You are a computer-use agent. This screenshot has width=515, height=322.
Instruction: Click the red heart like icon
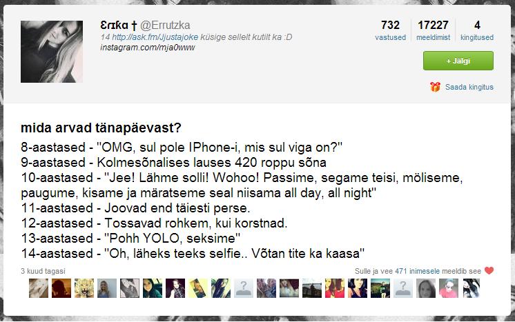489,271
